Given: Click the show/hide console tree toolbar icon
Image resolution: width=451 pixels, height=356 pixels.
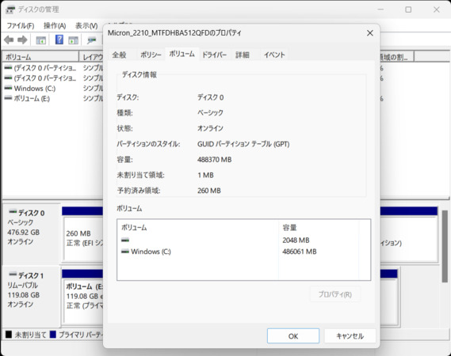Looking at the screenshot, I should [41, 40].
